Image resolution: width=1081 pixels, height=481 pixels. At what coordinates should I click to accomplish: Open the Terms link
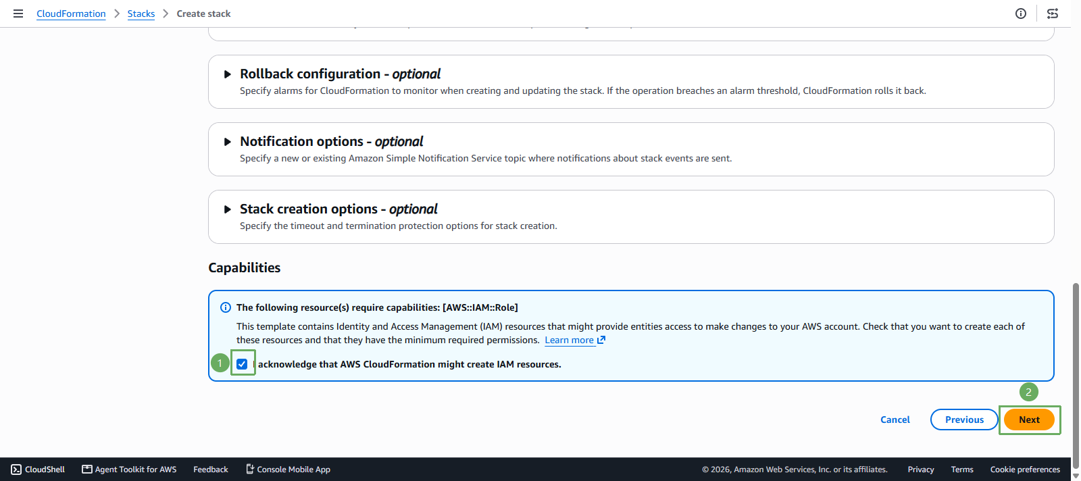962,470
